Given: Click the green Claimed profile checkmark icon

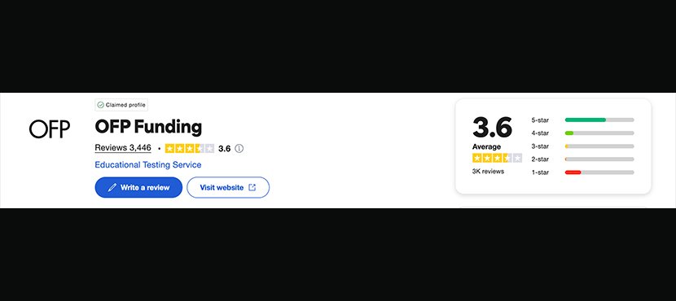Looking at the screenshot, I should pos(100,105).
